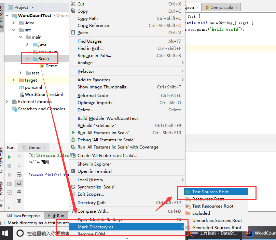Expand External Libraries
The width and height of the screenshot is (276, 240).
(7, 101)
